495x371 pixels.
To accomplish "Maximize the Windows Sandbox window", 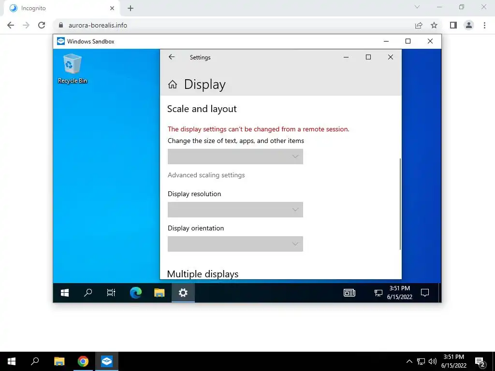I will coord(408,42).
